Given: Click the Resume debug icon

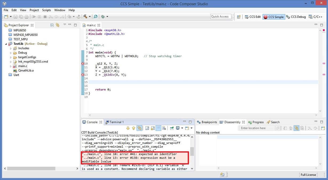Looking at the screenshot, I should click(34, 17).
